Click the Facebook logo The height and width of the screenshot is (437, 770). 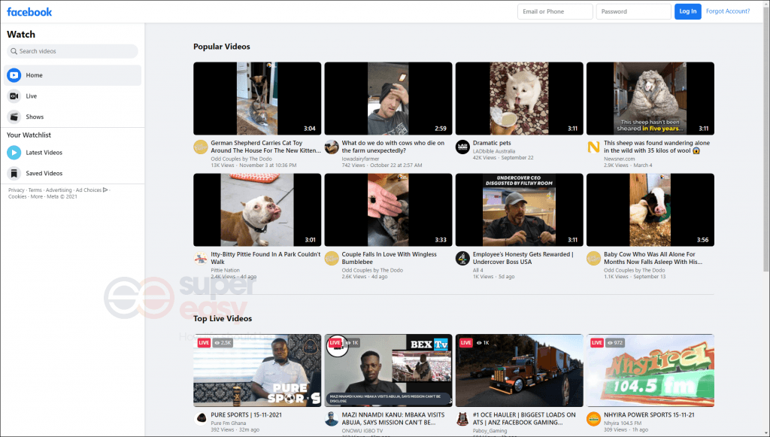click(x=29, y=12)
